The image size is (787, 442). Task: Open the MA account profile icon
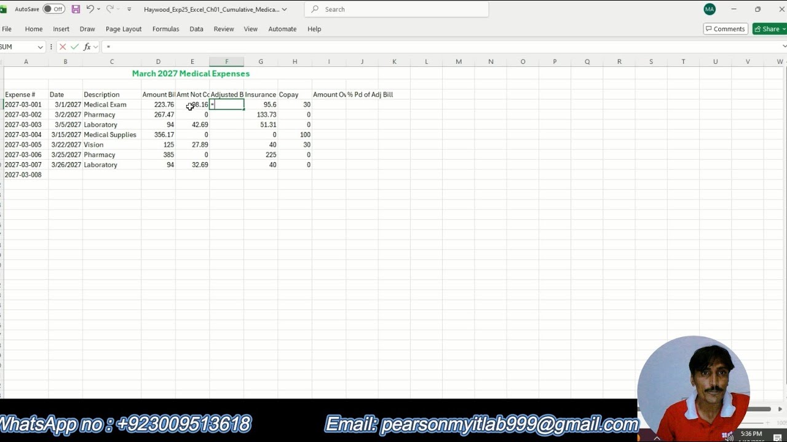tap(710, 9)
